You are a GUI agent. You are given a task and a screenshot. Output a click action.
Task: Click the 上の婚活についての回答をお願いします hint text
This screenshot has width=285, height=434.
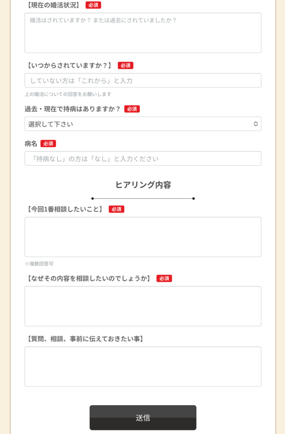[68, 94]
